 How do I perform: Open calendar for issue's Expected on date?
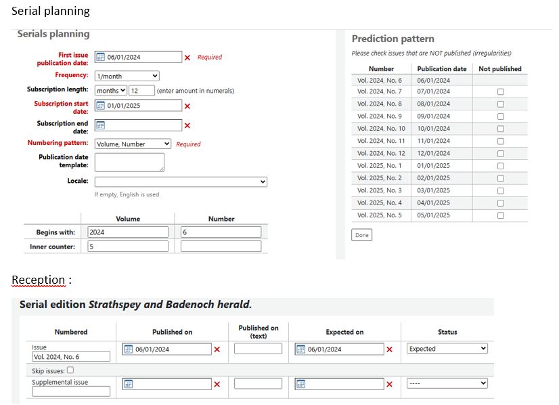[300, 349]
